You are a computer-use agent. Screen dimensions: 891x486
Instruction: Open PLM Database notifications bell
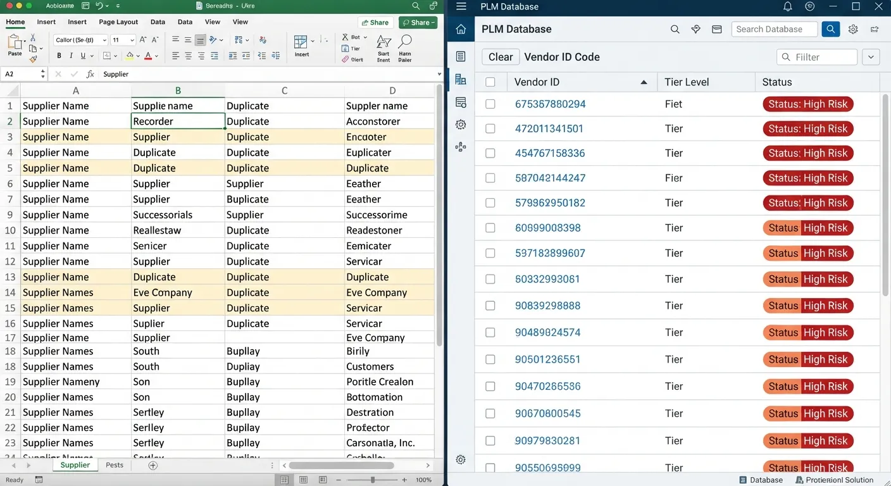click(788, 6)
